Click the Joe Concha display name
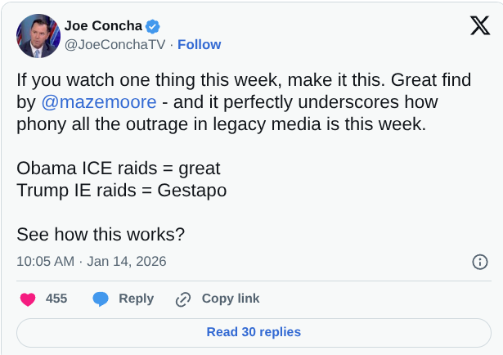 (x=104, y=26)
